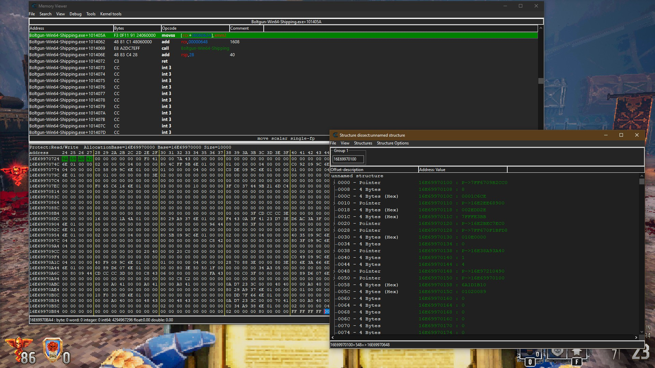Image resolution: width=655 pixels, height=368 pixels.
Task: Minimize the Memory Viewer window
Action: pyautogui.click(x=505, y=6)
